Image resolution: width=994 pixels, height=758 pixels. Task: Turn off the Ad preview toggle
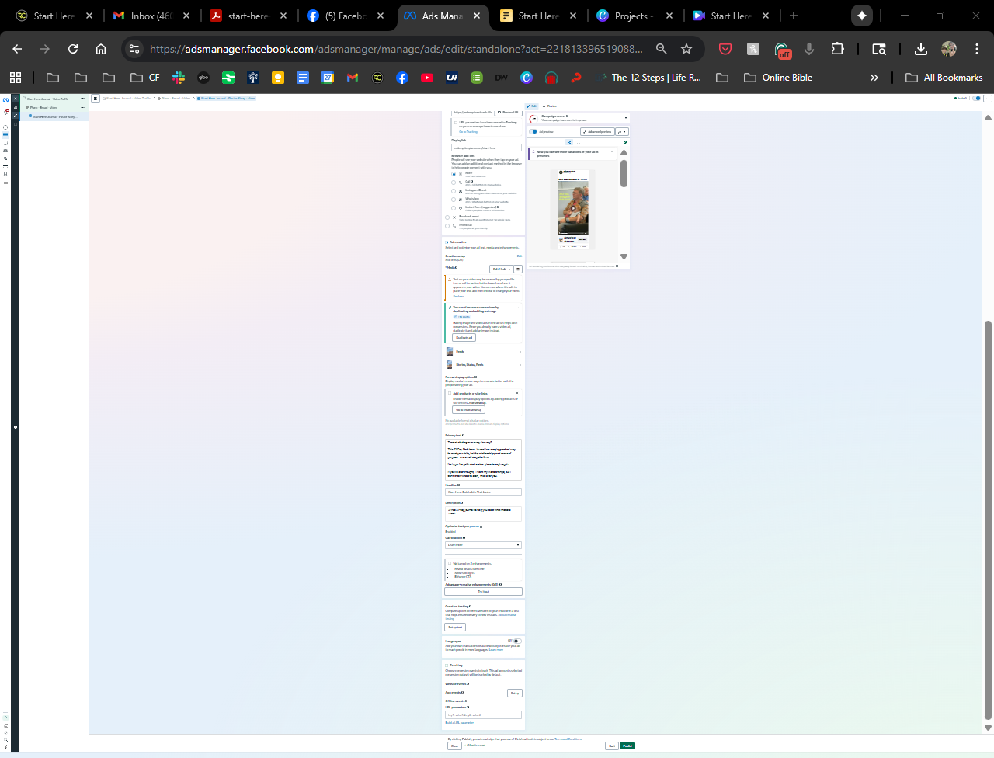click(534, 131)
